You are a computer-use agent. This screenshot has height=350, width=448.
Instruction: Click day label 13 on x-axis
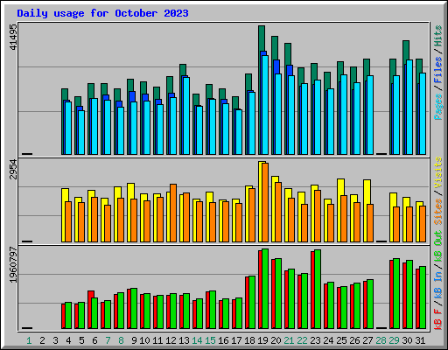(184, 340)
